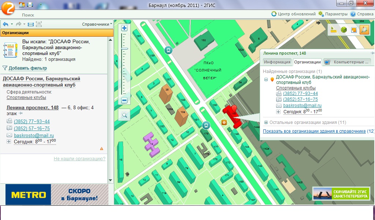Click phone (3852) 77-93-44 in popup
The height and width of the screenshot is (220, 375).
pos(300,93)
